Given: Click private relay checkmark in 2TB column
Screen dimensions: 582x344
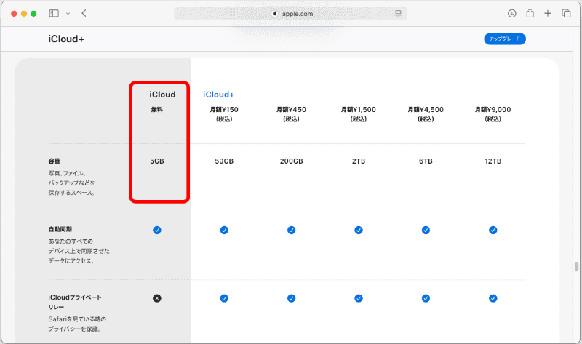Looking at the screenshot, I should (359, 298).
